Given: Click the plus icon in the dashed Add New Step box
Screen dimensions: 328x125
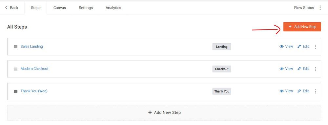Looking at the screenshot, I should 150,113.
